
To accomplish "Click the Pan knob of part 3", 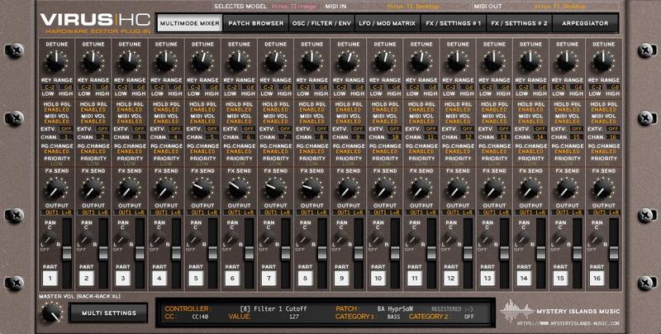I will tap(121, 239).
